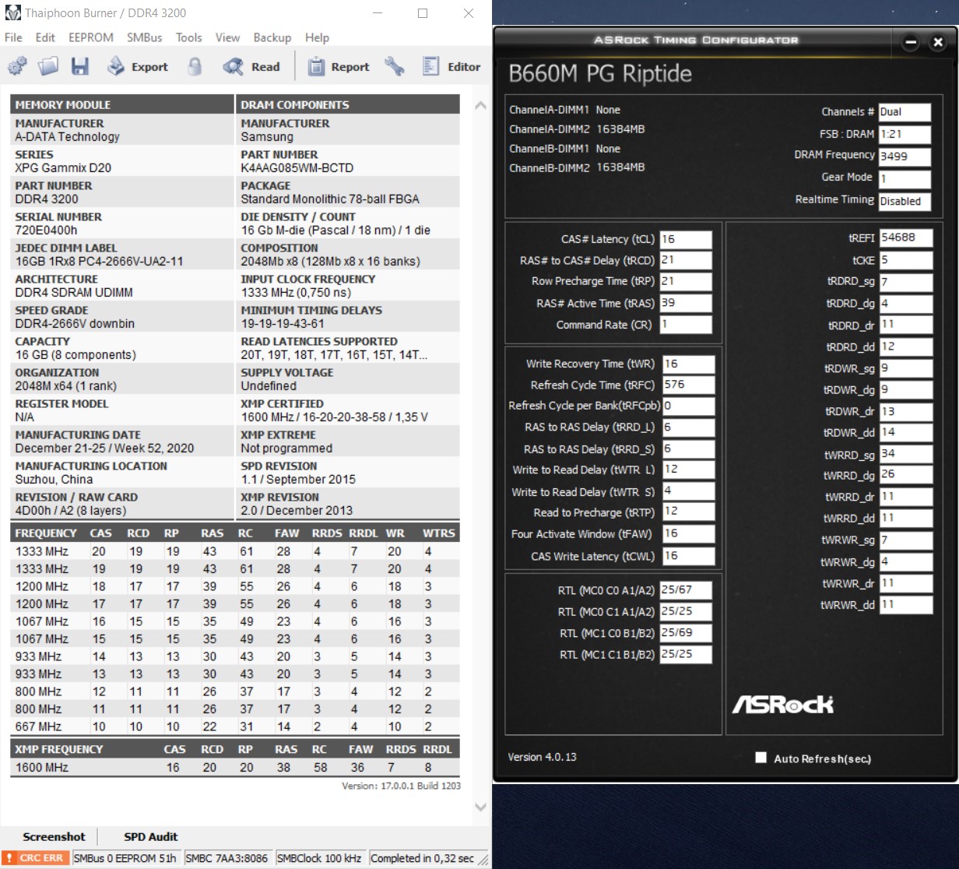This screenshot has width=959, height=869.
Task: Open the Editor toolbar button
Action: (451, 67)
